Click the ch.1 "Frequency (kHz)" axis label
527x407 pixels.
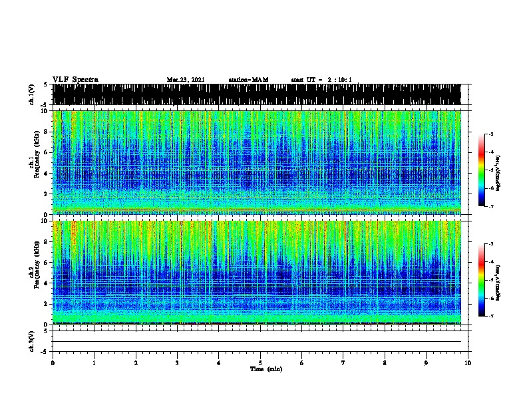37,155
